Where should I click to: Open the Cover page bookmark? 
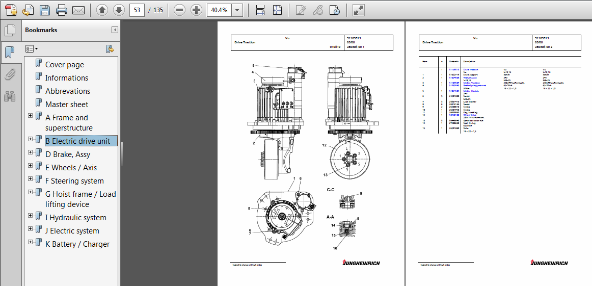point(65,65)
